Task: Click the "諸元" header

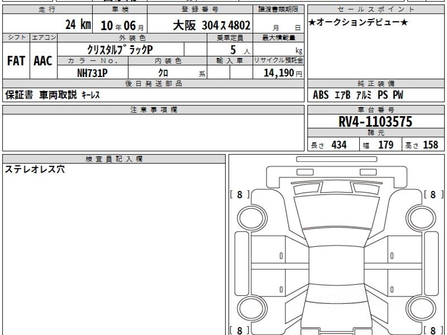Action: pyautogui.click(x=376, y=133)
